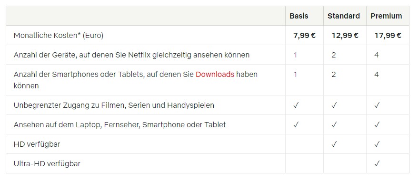
Task: Click the Ultra-HD verfügbar row label
Action: [x=47, y=163]
